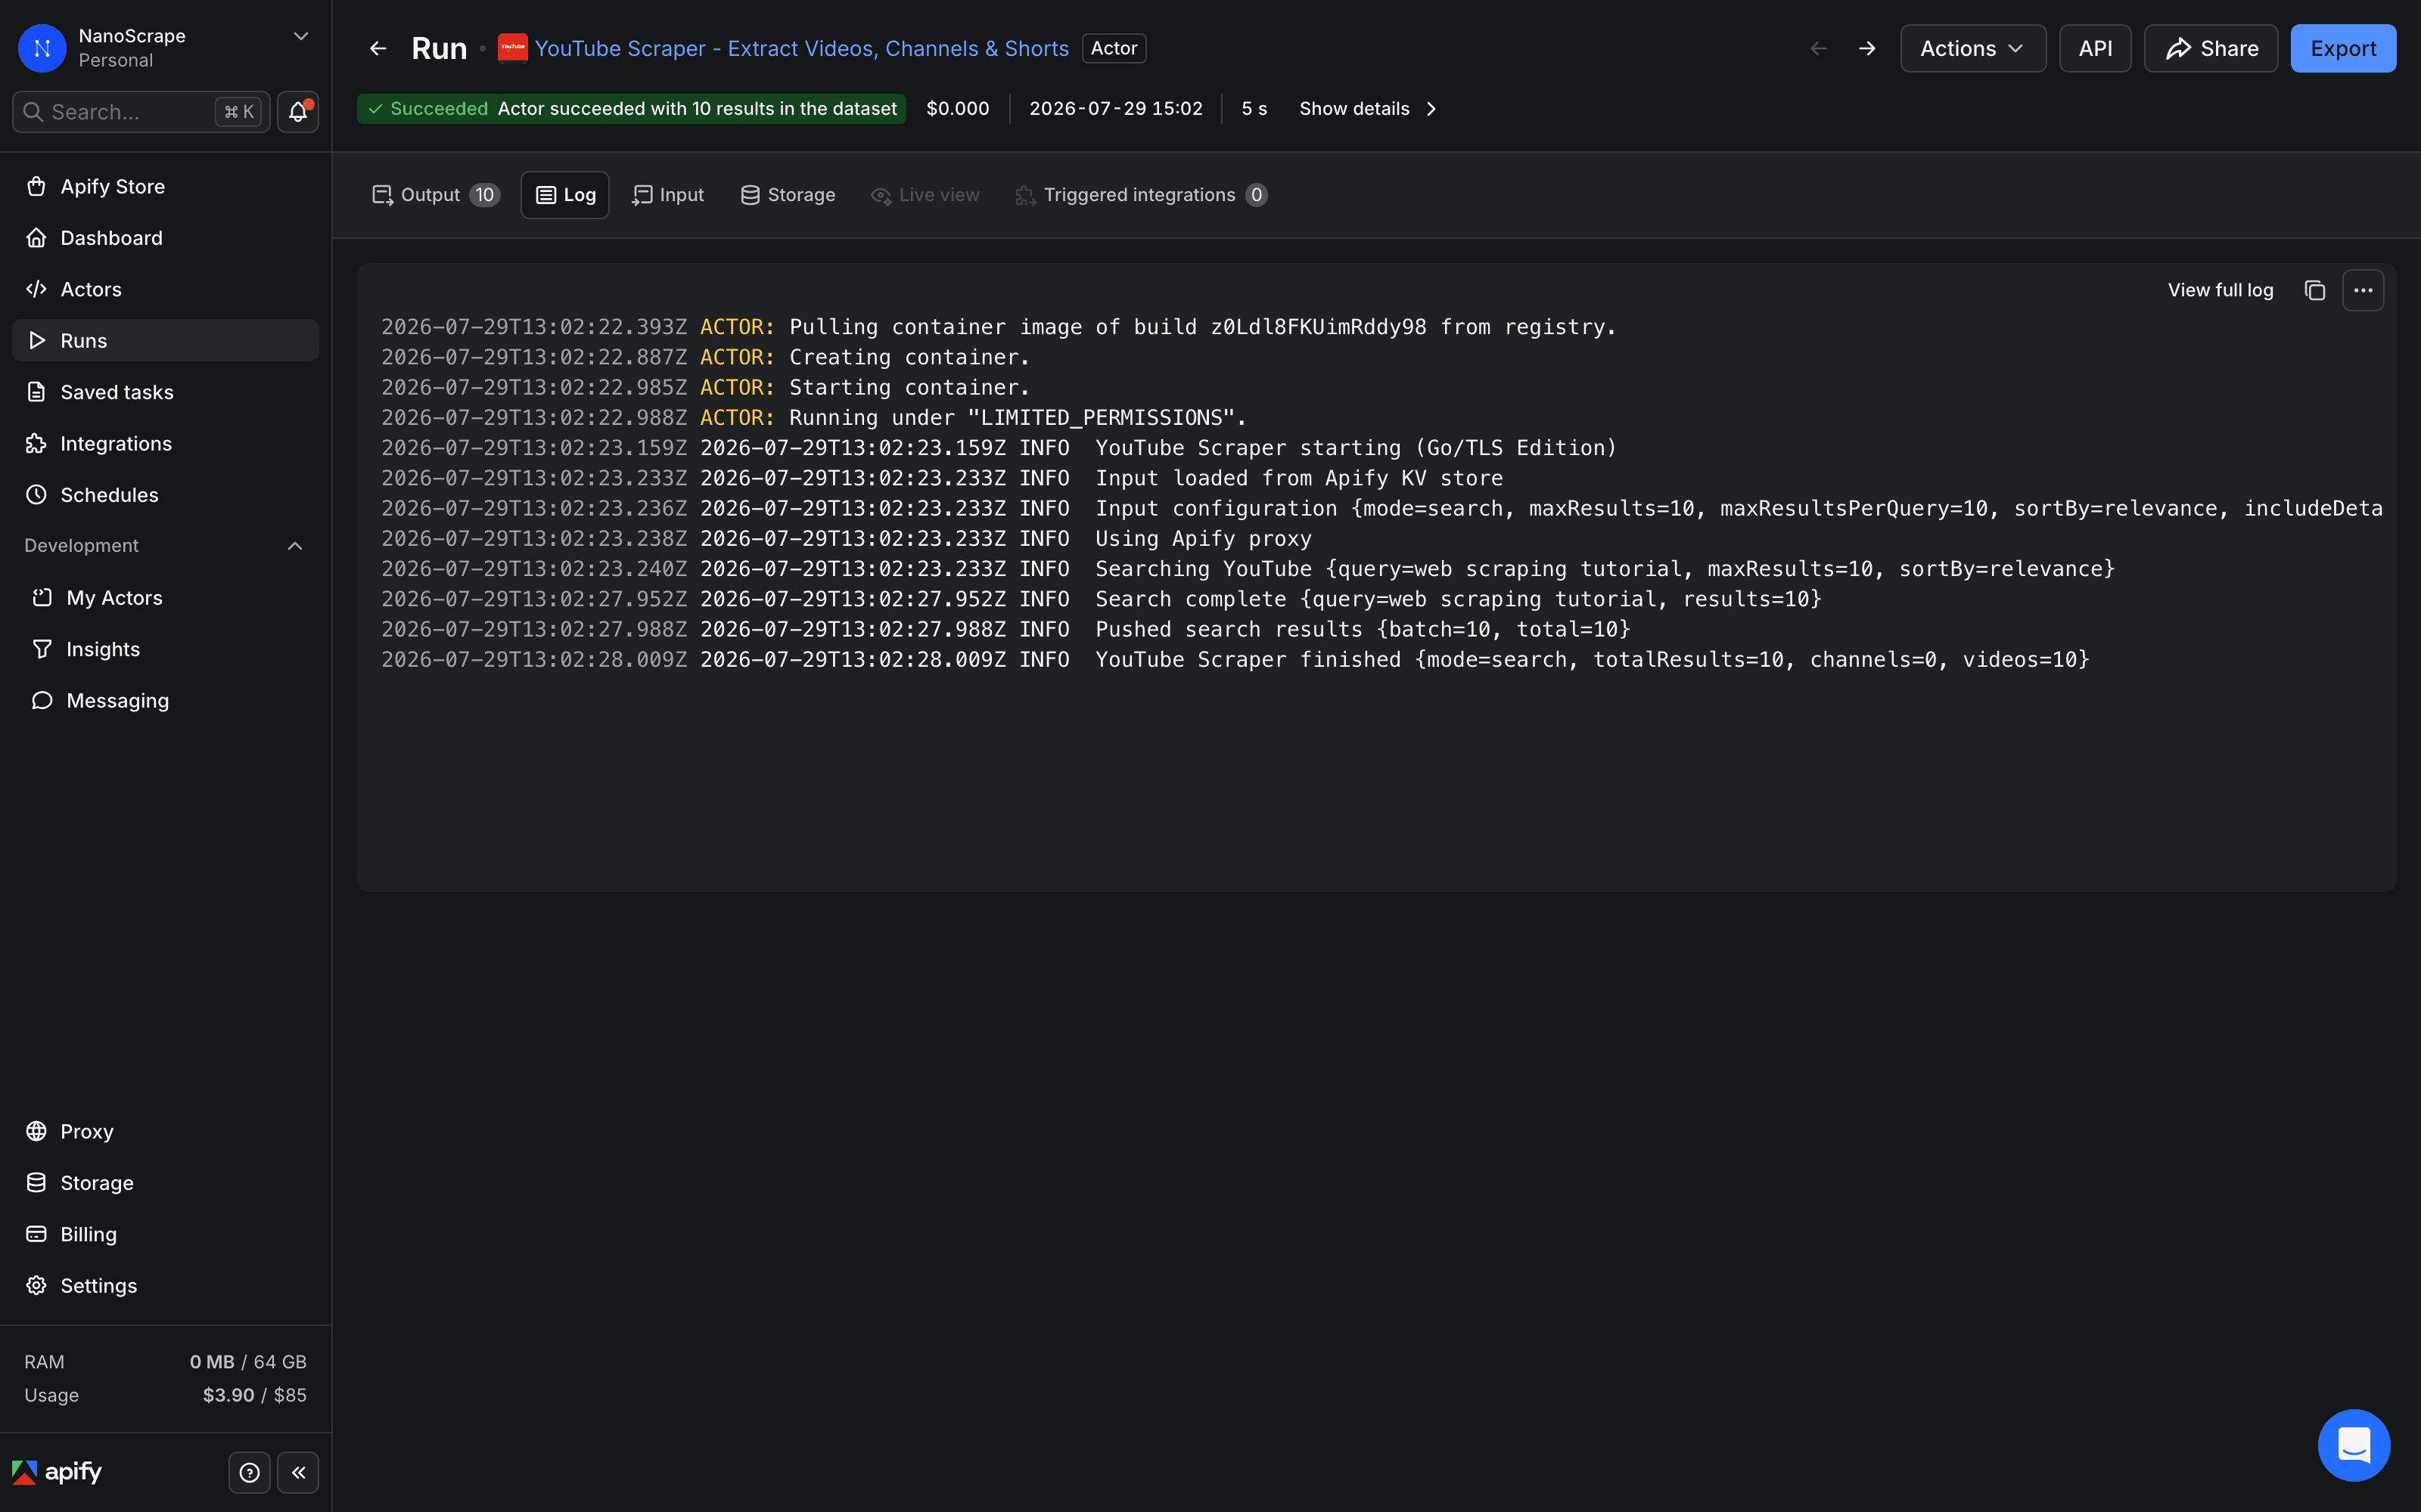Open the YouTube Scraper actor icon
Viewport: 2421px width, 1512px height.
coord(512,48)
